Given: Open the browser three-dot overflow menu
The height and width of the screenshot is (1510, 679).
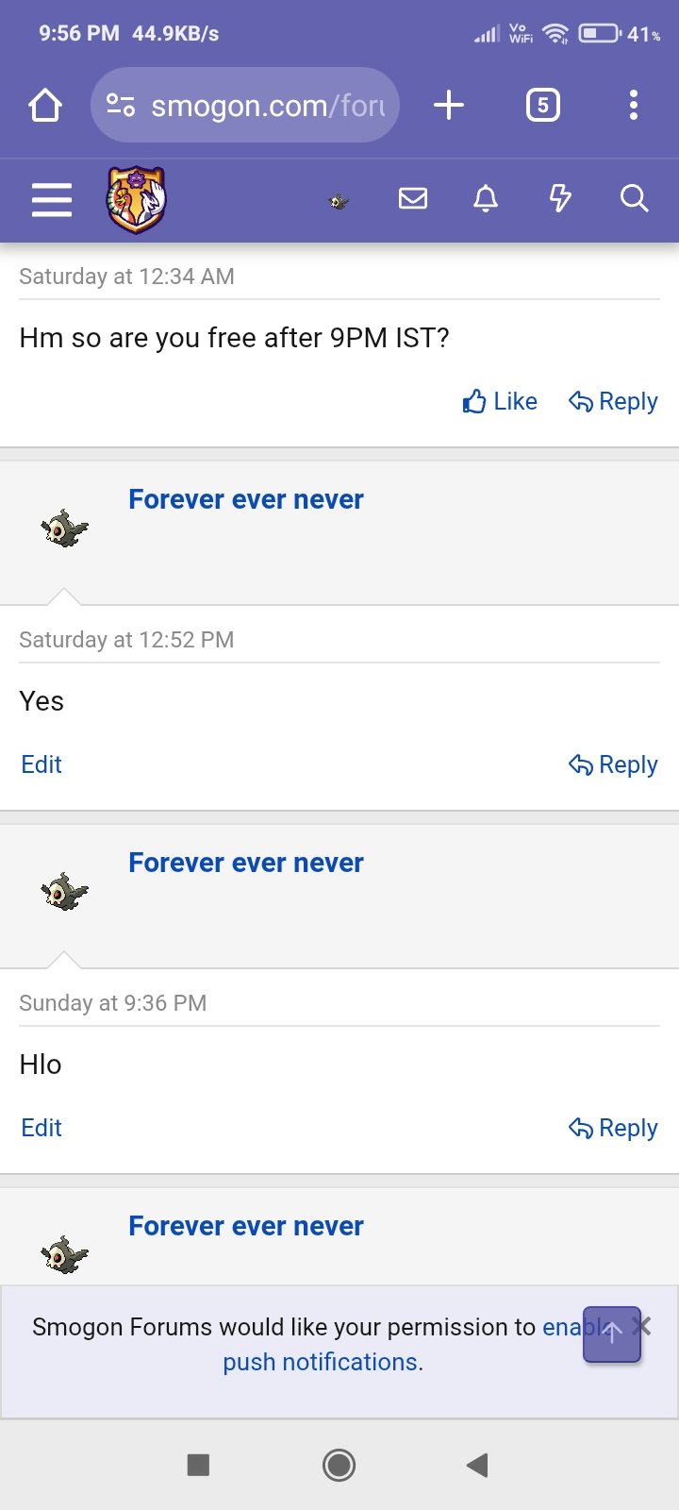Looking at the screenshot, I should 634,105.
